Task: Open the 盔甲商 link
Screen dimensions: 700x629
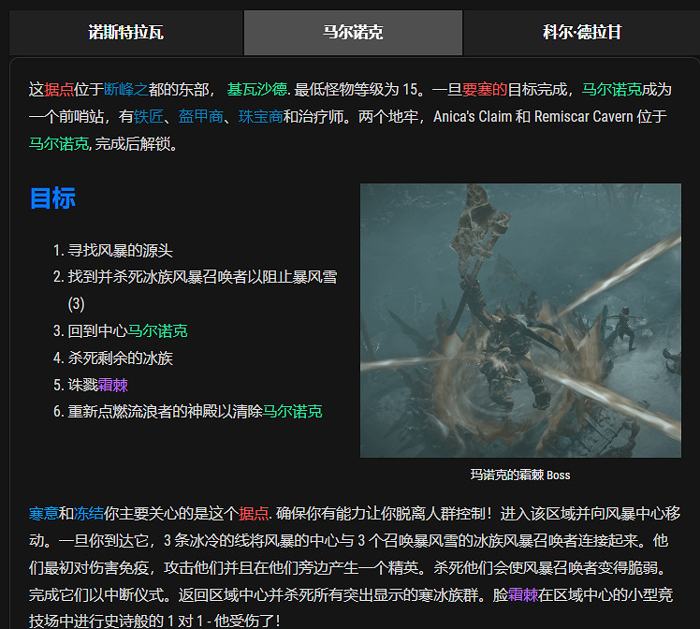Action: pos(201,116)
